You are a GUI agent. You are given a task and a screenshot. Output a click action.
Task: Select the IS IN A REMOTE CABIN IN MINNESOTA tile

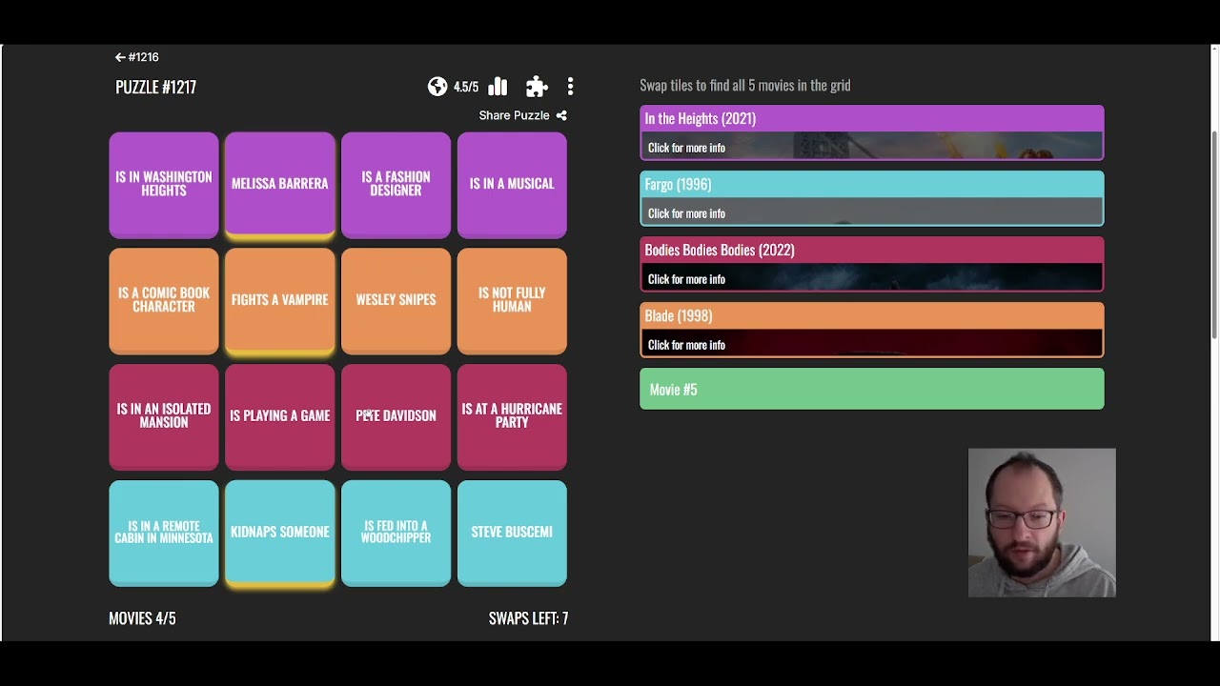click(164, 534)
